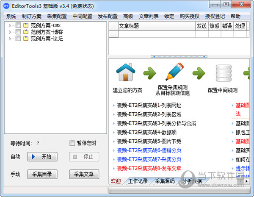Open the 中间配置 menu
This screenshot has width=254, height=197.
pyautogui.click(x=82, y=17)
